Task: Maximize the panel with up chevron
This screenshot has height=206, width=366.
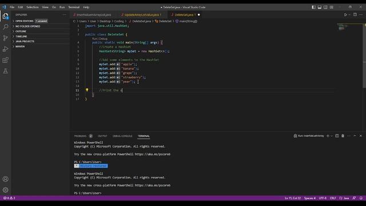Action: tap(355, 136)
